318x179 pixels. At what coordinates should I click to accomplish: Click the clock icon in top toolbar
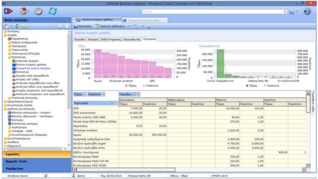(38, 11)
